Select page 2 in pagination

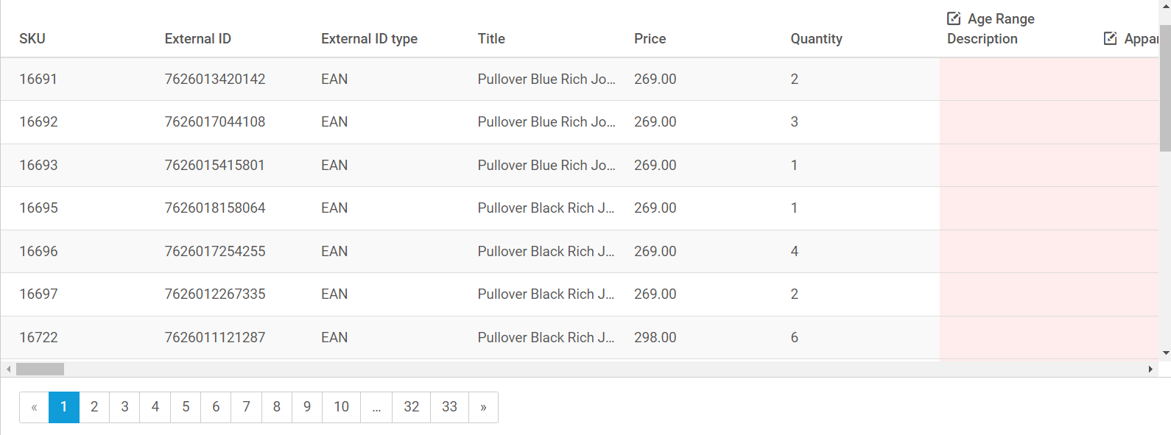point(94,407)
